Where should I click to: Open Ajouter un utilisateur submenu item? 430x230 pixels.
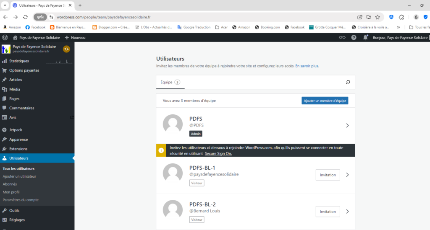tap(19, 176)
